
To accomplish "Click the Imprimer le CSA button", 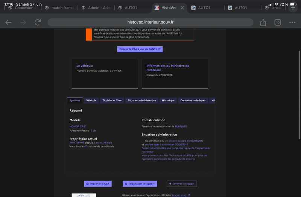I will click(x=98, y=183).
